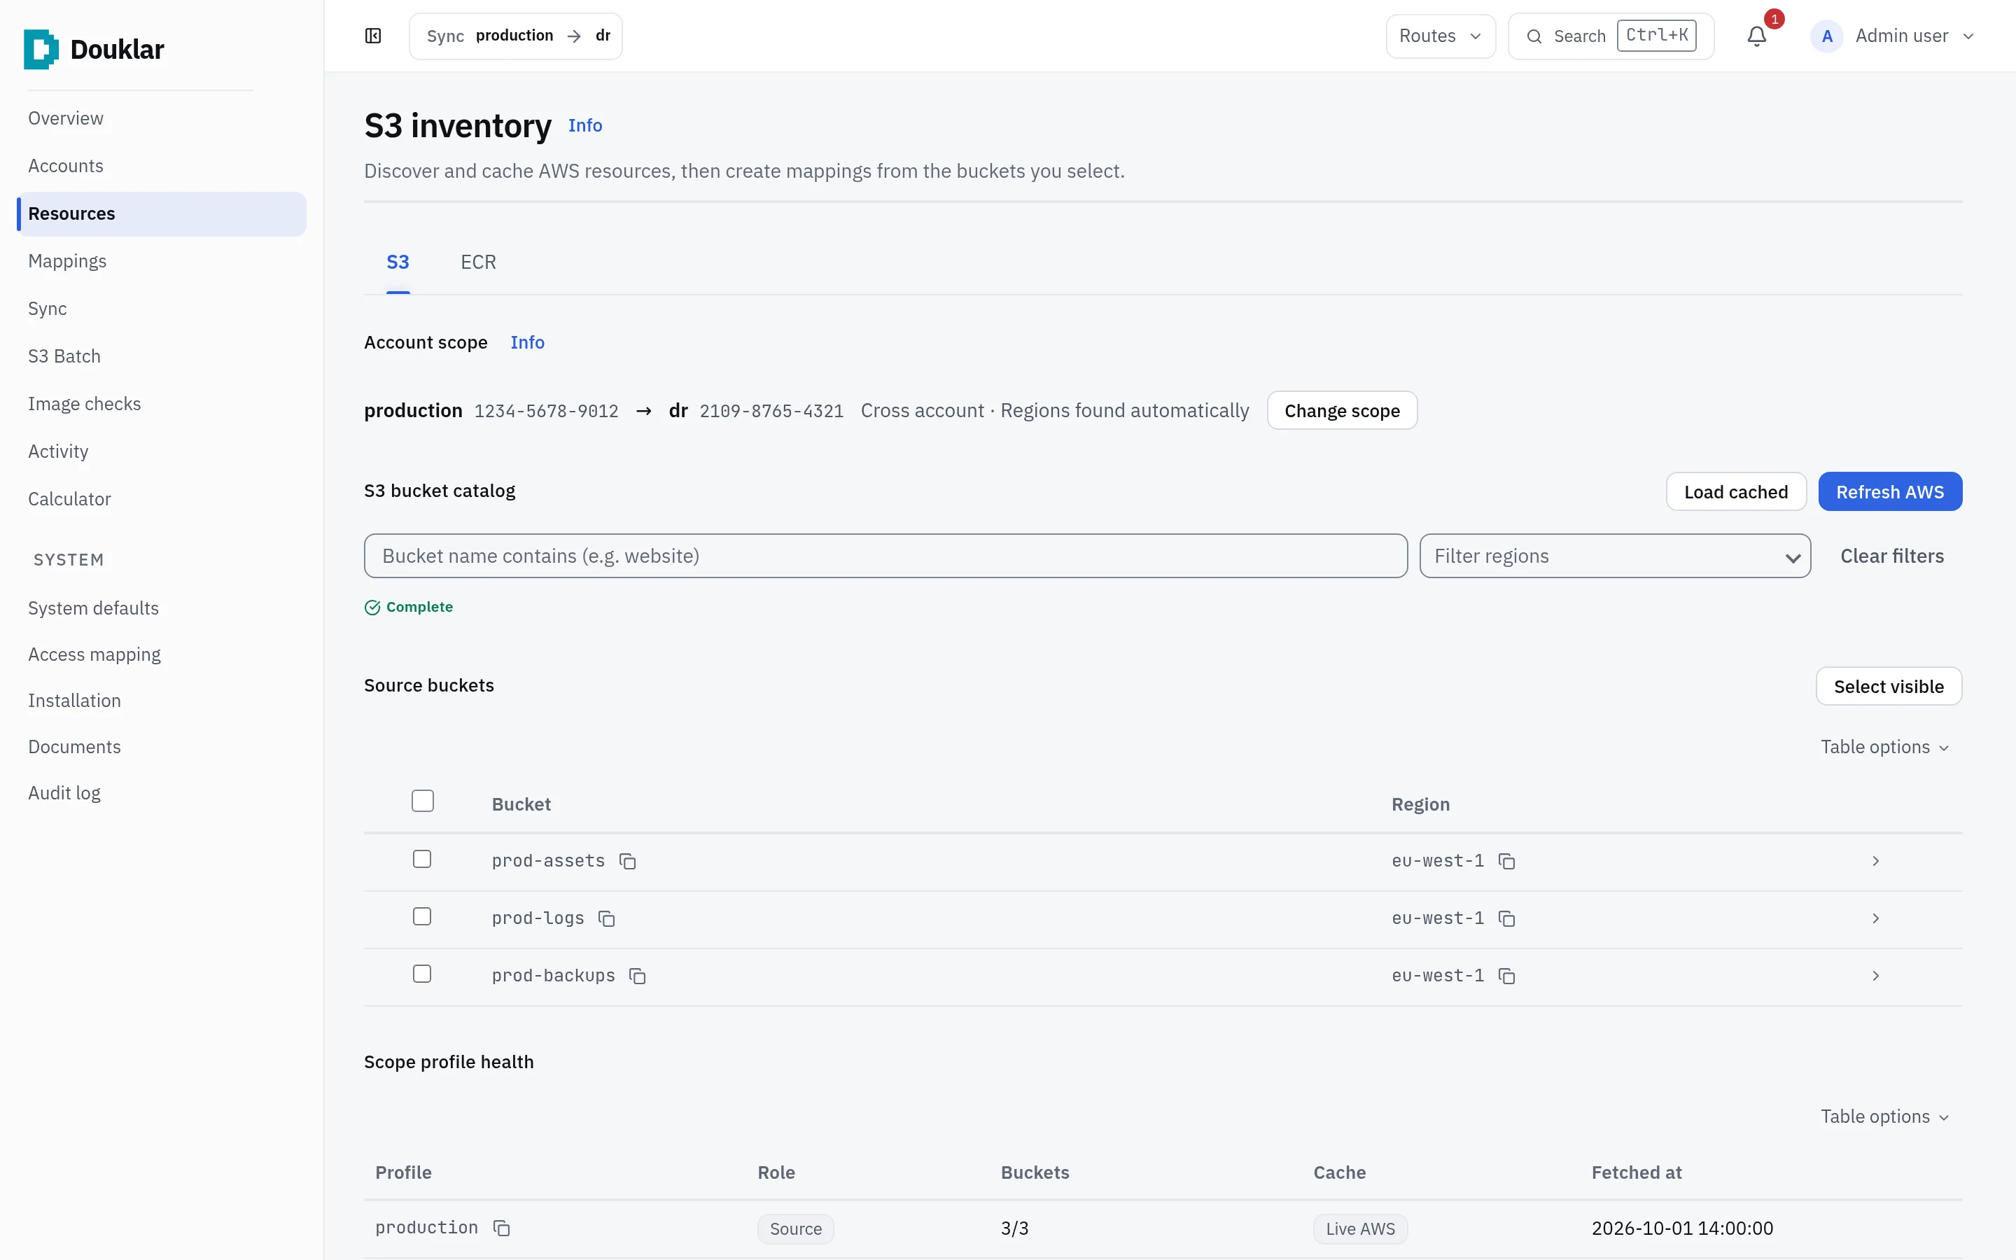Collapse the sidebar panel icon
The width and height of the screenshot is (2016, 1260).
pos(373,36)
